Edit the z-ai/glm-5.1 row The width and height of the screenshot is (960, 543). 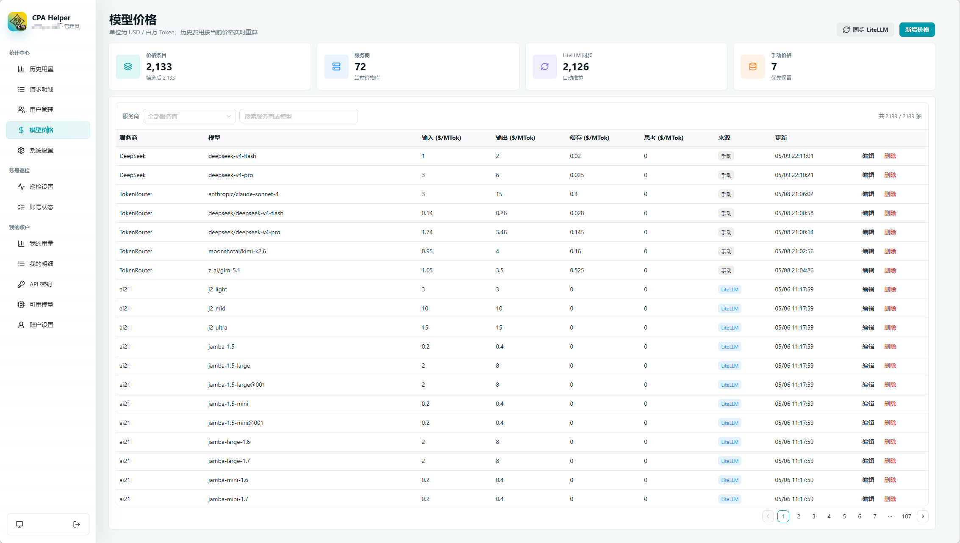[x=868, y=270]
